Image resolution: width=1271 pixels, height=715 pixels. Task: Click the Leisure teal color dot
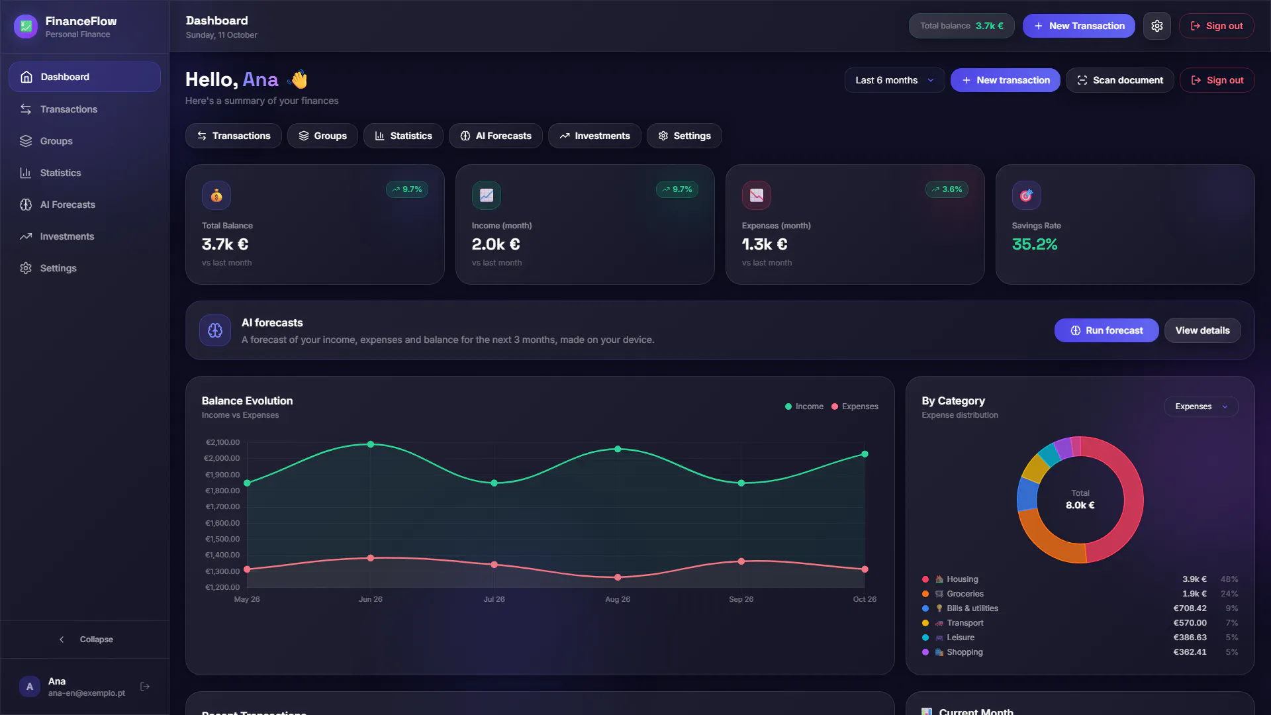(x=925, y=638)
